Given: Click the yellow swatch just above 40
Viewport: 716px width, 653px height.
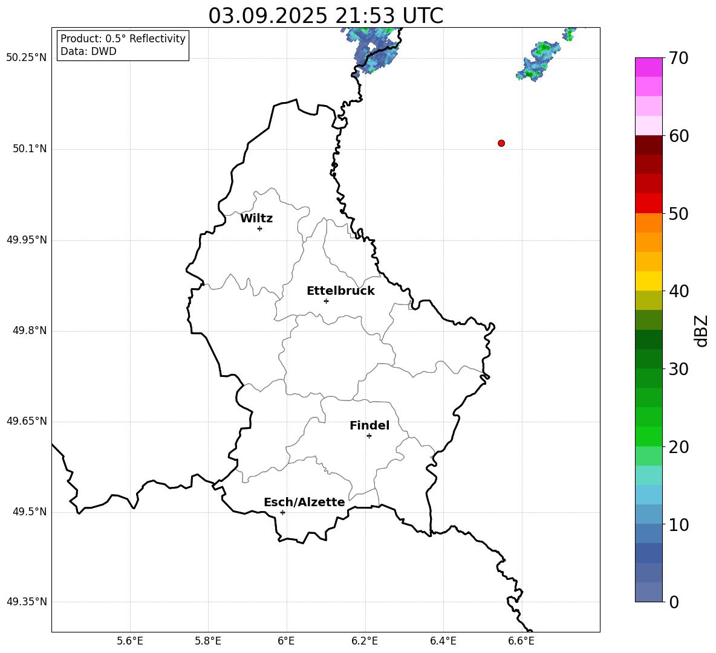Looking at the screenshot, I should [x=648, y=281].
